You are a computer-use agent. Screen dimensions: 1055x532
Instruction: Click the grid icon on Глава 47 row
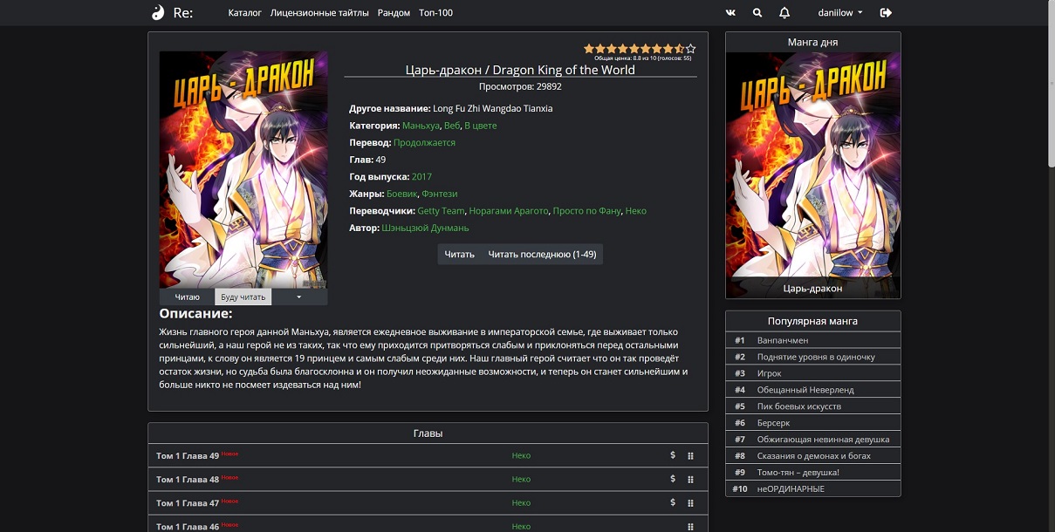(690, 502)
